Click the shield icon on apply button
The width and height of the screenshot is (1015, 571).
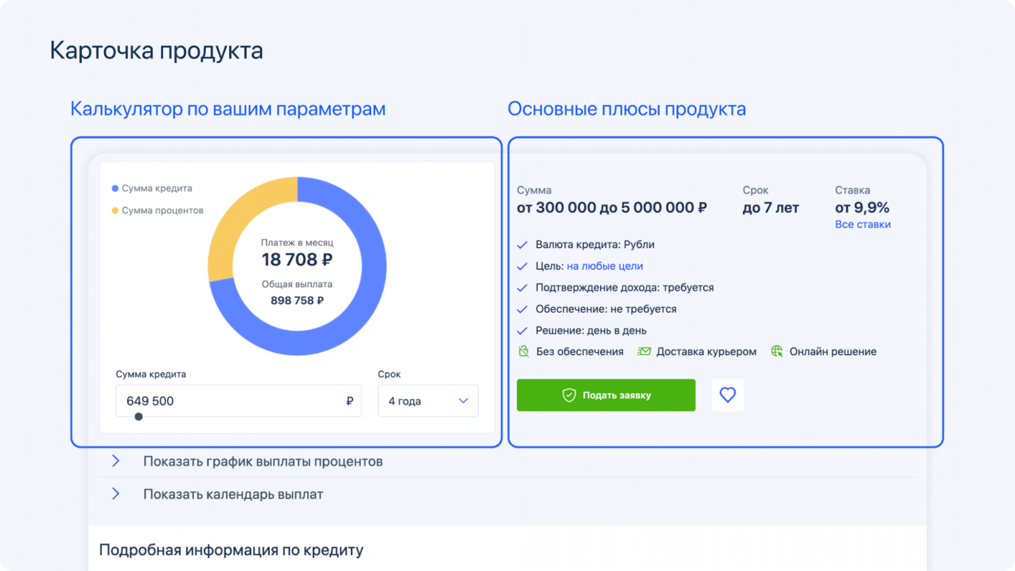568,395
